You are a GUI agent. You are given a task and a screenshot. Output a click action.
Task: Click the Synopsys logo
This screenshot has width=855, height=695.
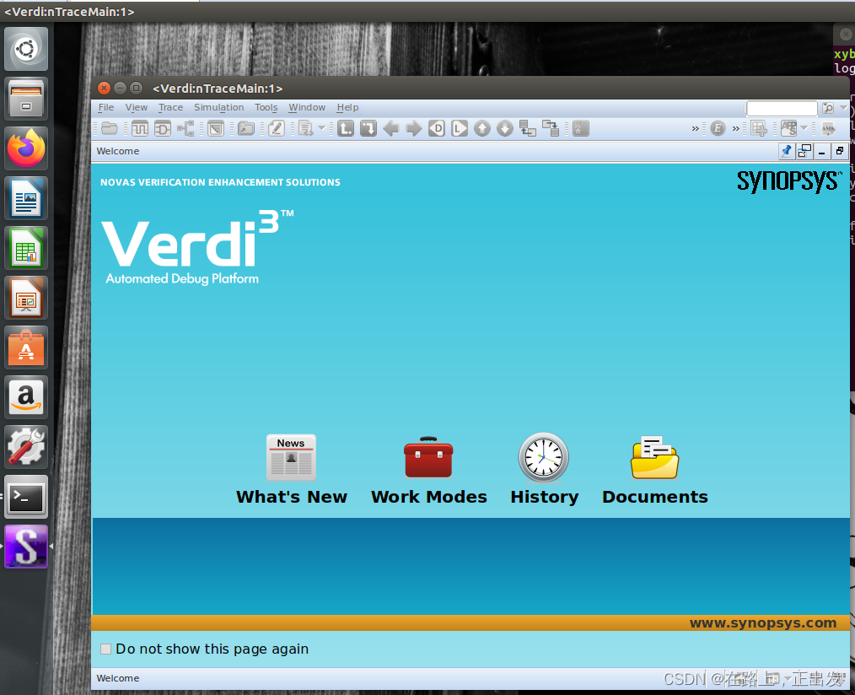point(788,181)
